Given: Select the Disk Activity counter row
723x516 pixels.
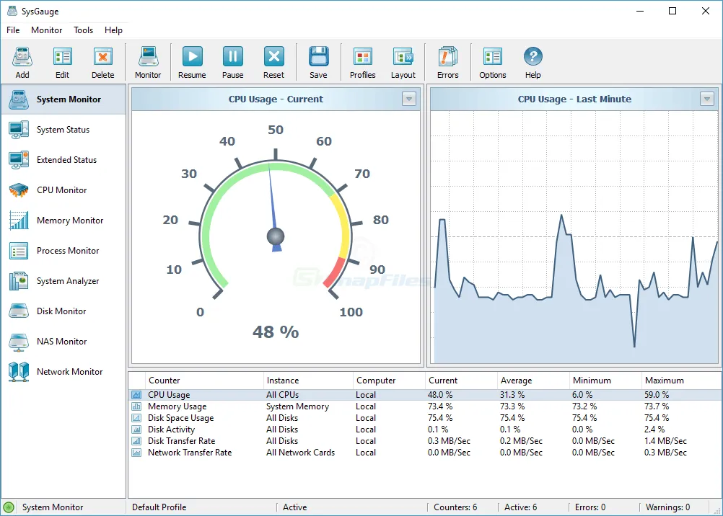Looking at the screenshot, I should (425, 430).
